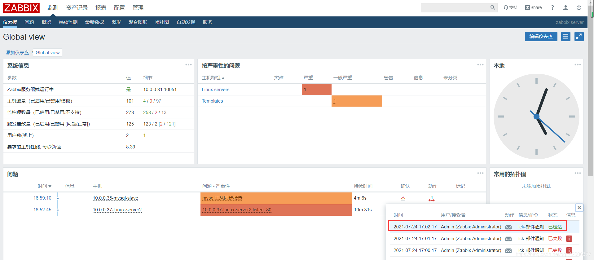Viewport: 594px width, 260px height.
Task: Open the dashboard actions list icon
Action: click(x=565, y=37)
